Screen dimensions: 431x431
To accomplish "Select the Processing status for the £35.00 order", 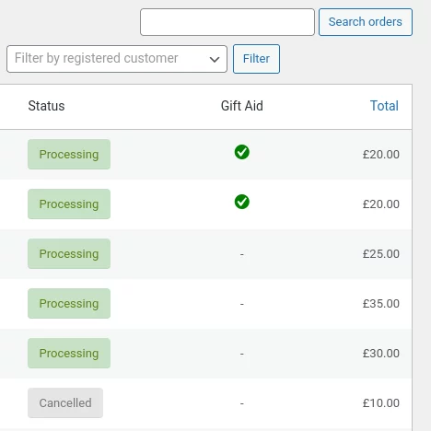I will [69, 304].
